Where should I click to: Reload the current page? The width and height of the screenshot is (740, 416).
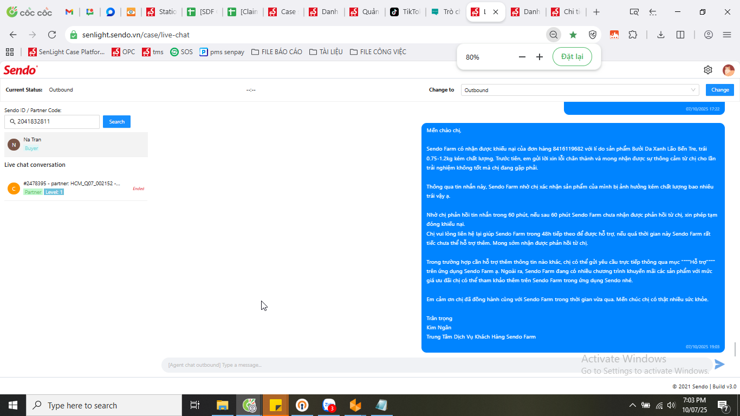52,35
